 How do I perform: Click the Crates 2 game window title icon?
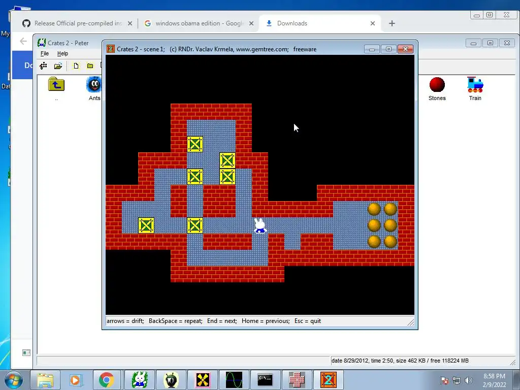click(110, 49)
